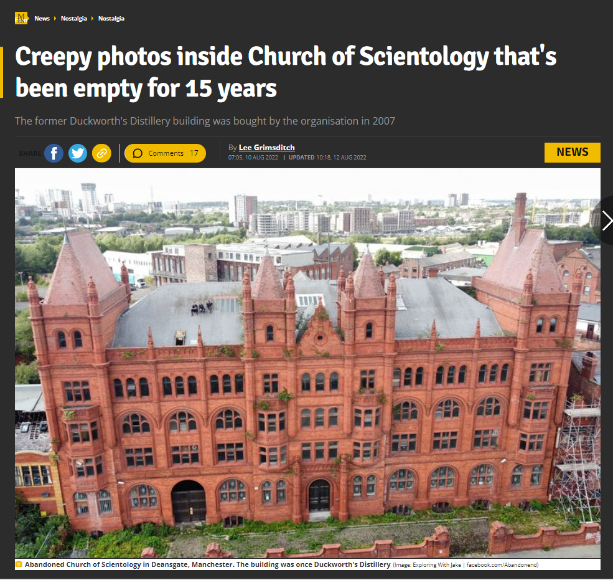Click the MEN logo icon

(x=21, y=18)
